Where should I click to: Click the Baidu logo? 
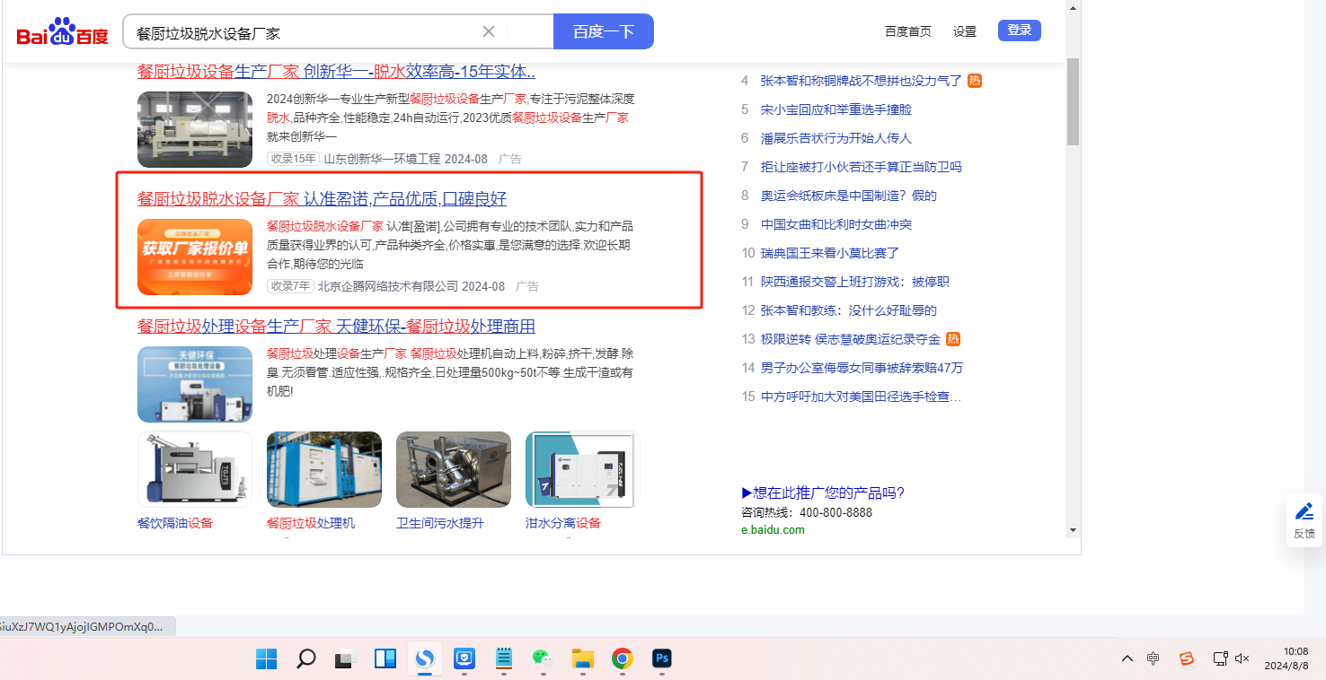coord(62,32)
